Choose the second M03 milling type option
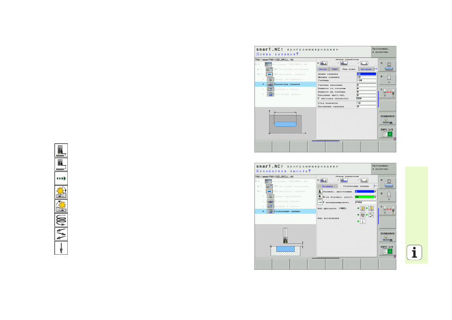452x320 pixels. (x=371, y=208)
